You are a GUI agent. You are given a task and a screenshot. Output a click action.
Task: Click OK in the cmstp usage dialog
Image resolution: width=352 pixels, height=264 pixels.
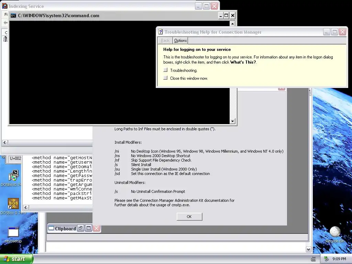tap(189, 217)
